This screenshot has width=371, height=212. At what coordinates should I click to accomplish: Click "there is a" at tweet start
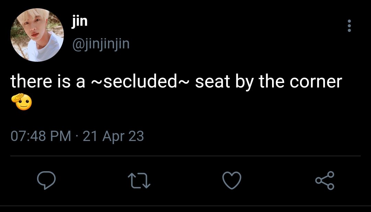point(47,82)
